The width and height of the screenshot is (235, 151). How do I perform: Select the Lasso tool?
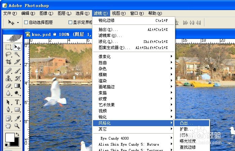tap(8, 54)
